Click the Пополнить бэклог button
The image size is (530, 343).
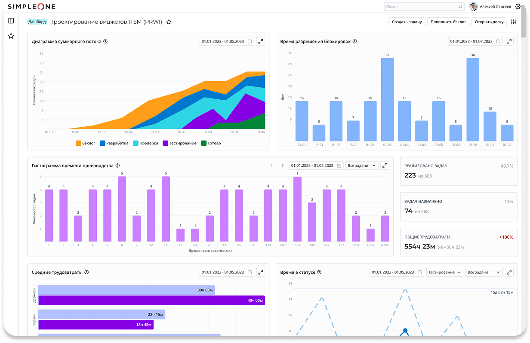pos(448,22)
